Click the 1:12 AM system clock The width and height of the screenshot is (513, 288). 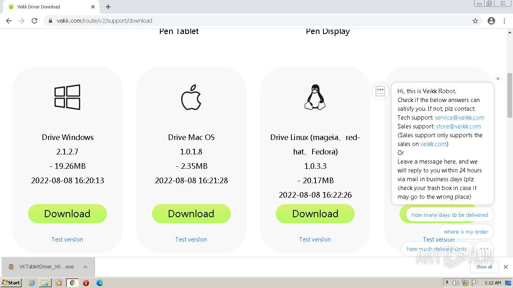493,283
